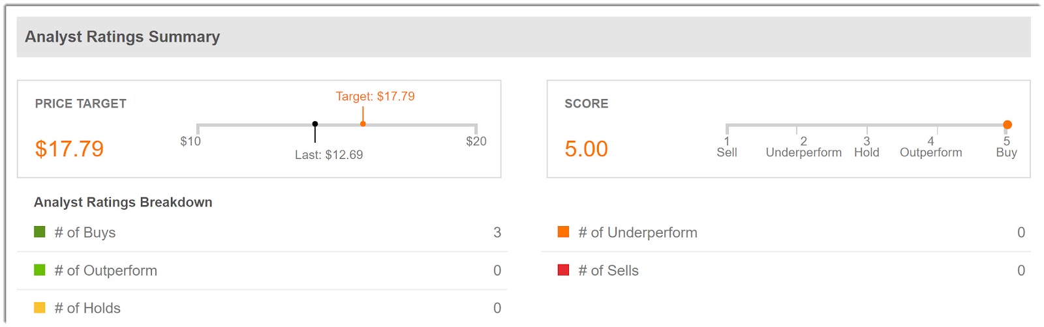Select the Sell label on score scale
1044x327 pixels.
tap(727, 152)
